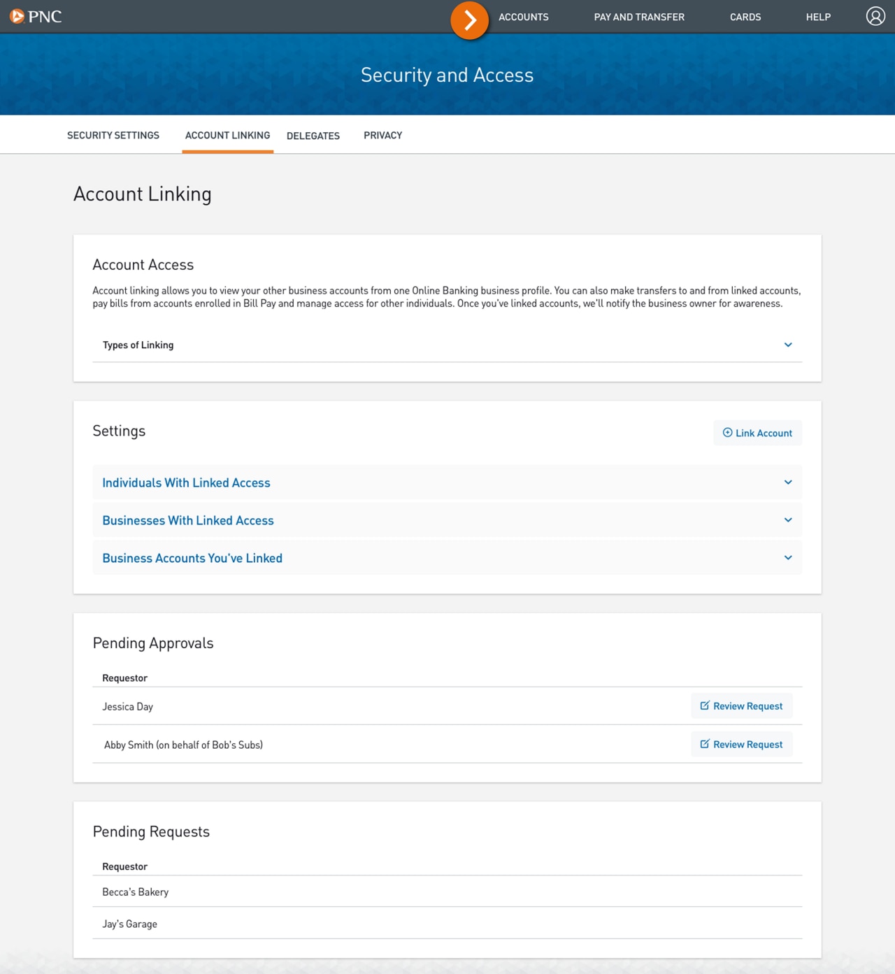Viewport: 895px width, 974px height.
Task: Switch to the Security Settings tab
Action: tap(113, 135)
